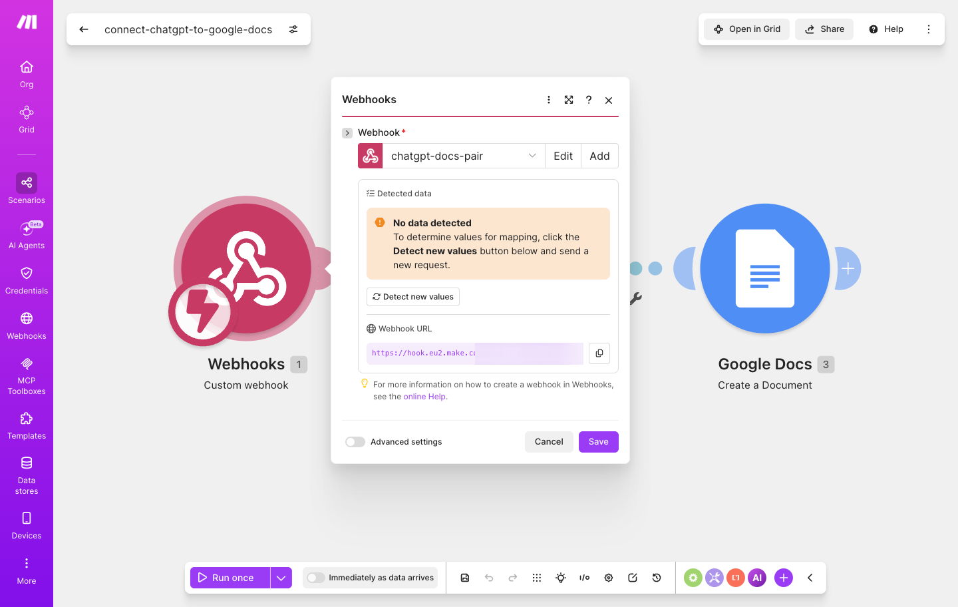Viewport: 958px width, 607px height.
Task: Open the top-right kebab menu
Action: pos(929,29)
